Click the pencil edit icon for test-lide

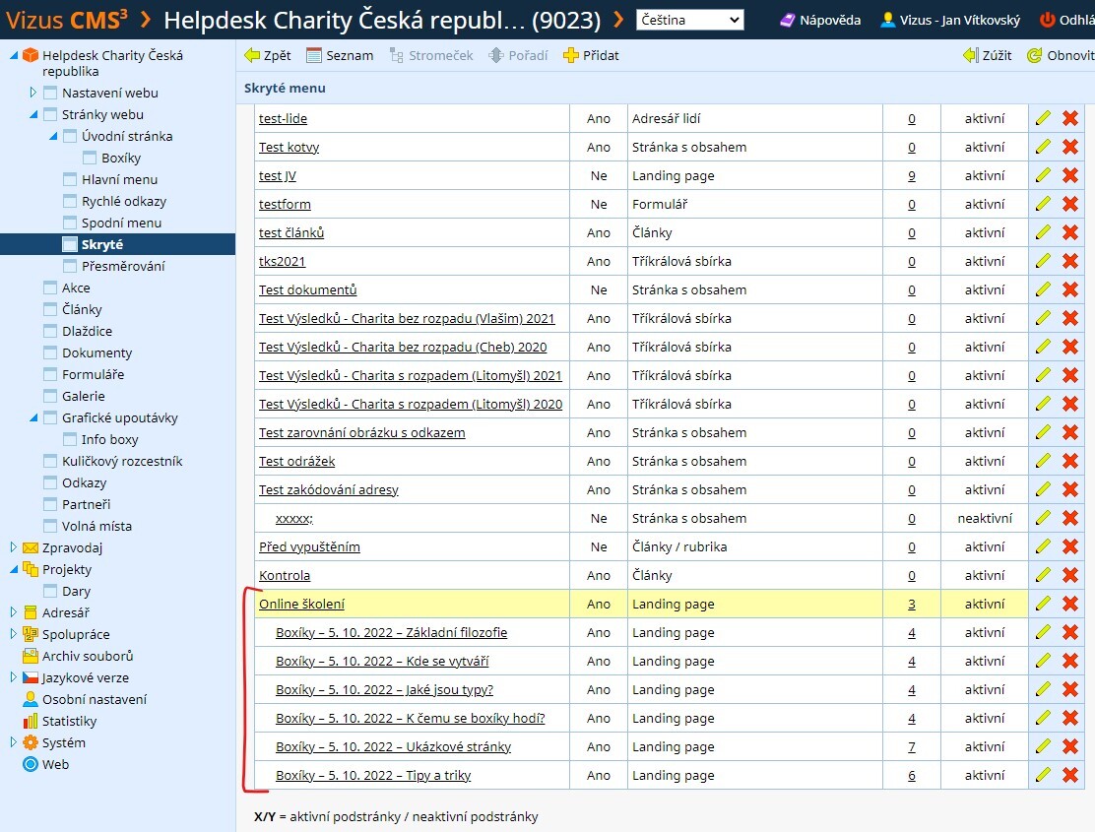click(1043, 119)
